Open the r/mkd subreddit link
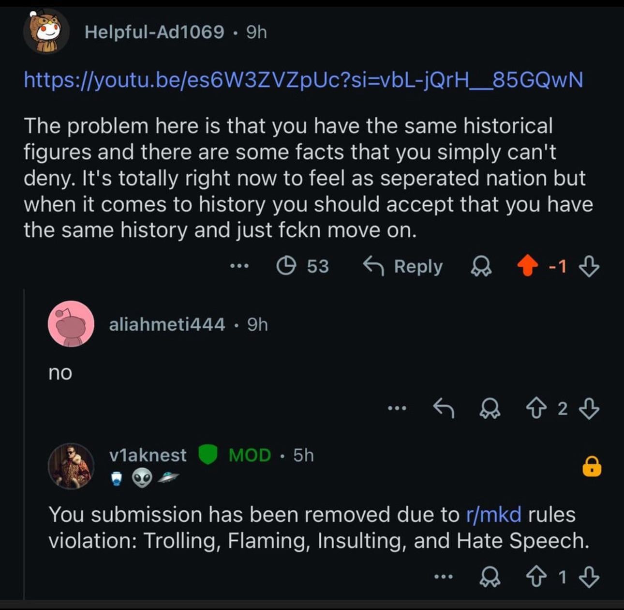Image resolution: width=624 pixels, height=610 pixels. [x=494, y=514]
